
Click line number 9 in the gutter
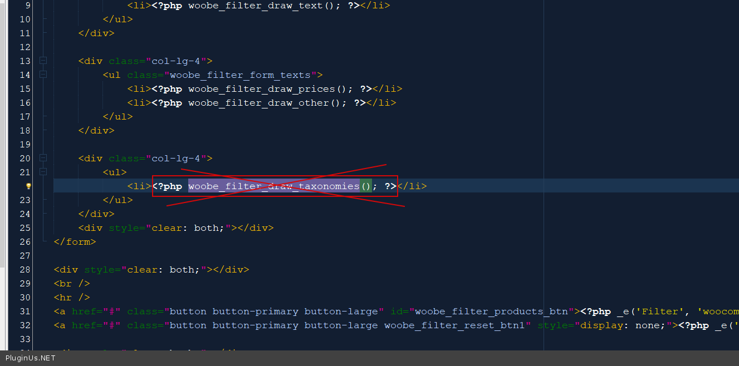[28, 6]
